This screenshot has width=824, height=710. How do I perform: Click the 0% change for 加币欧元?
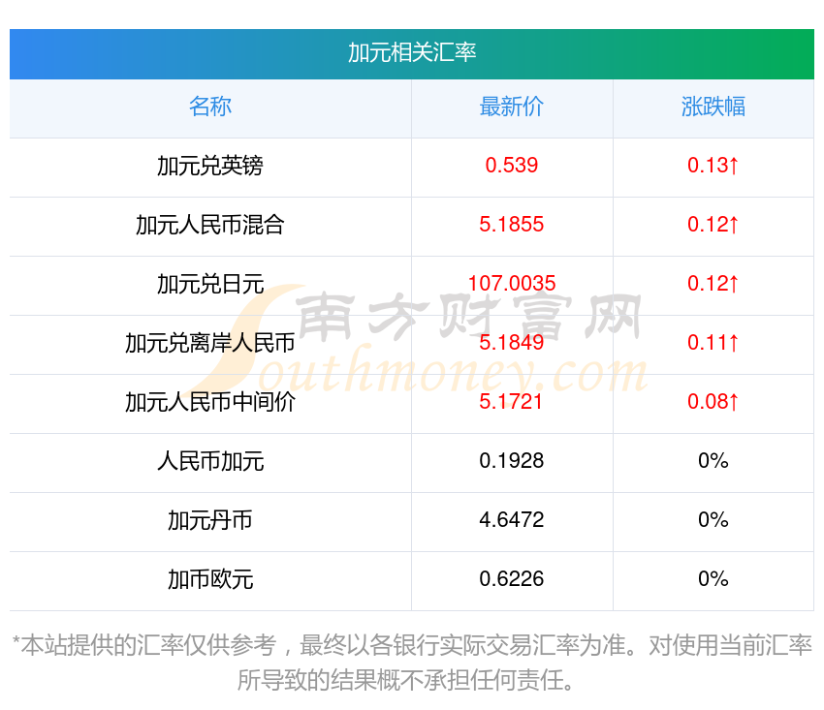(713, 578)
